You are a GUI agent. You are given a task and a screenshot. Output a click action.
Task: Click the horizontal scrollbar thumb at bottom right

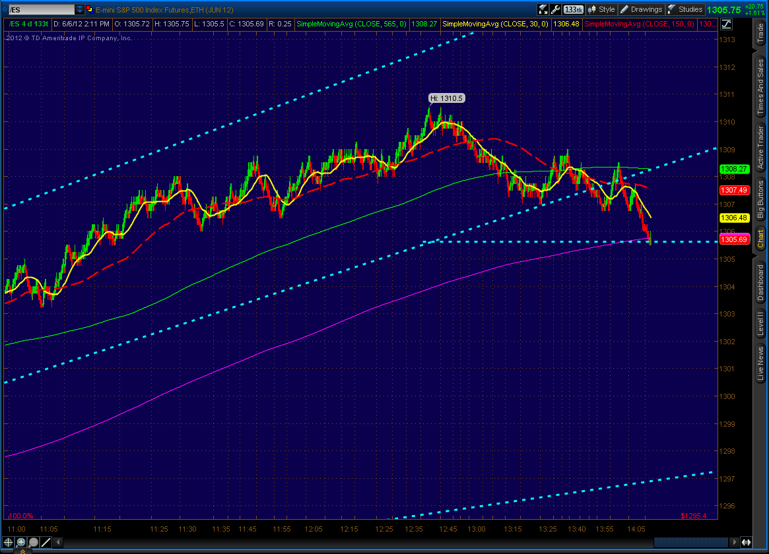[x=691, y=542]
